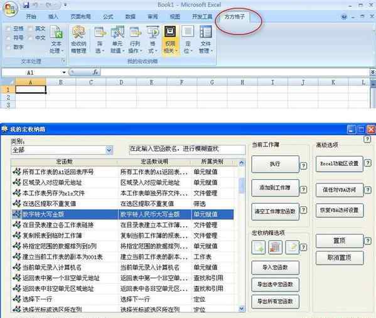
Task: Switch to the 开发工具 tab
Action: pos(202,16)
